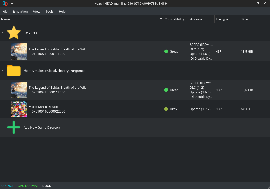The width and height of the screenshot is (270, 189).
Task: Open the Help menu
Action: pyautogui.click(x=62, y=11)
